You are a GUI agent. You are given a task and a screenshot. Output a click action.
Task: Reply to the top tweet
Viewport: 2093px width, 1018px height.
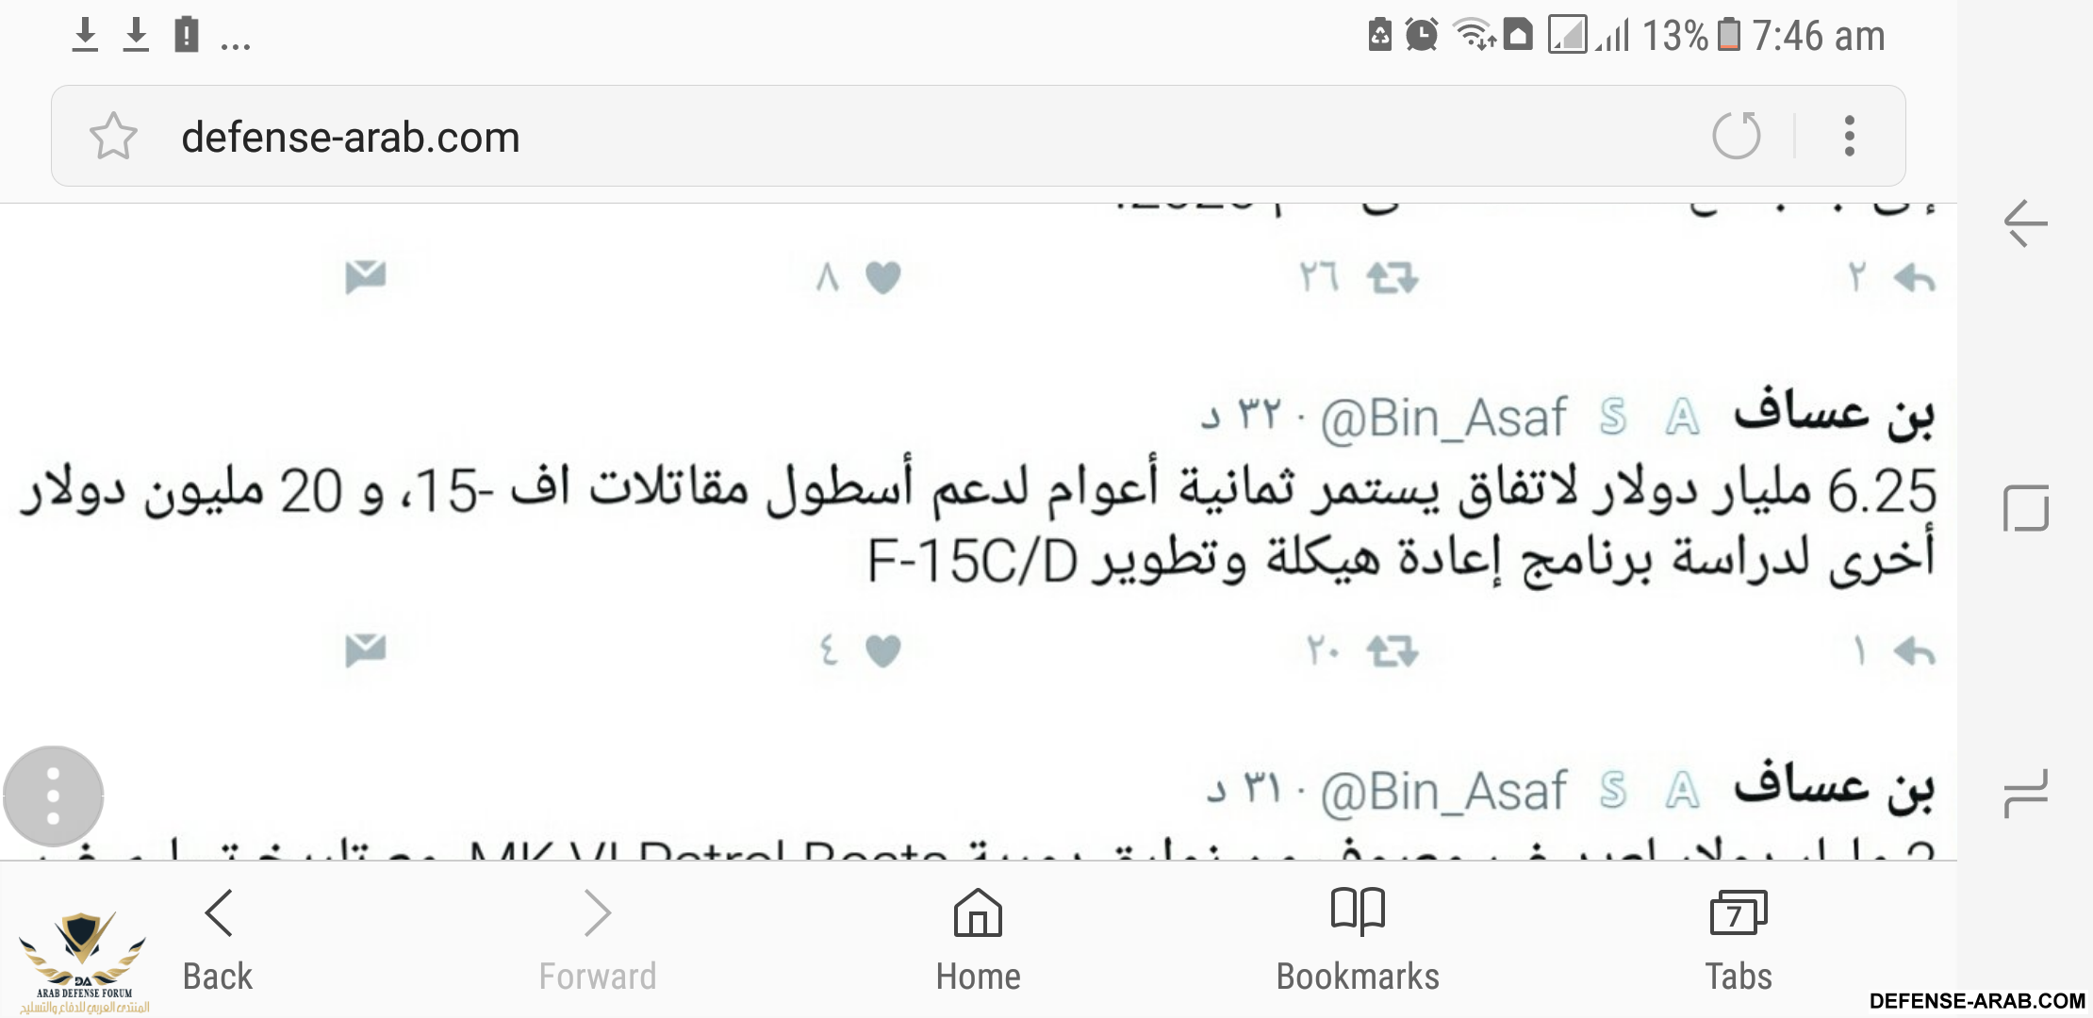coord(1914,278)
